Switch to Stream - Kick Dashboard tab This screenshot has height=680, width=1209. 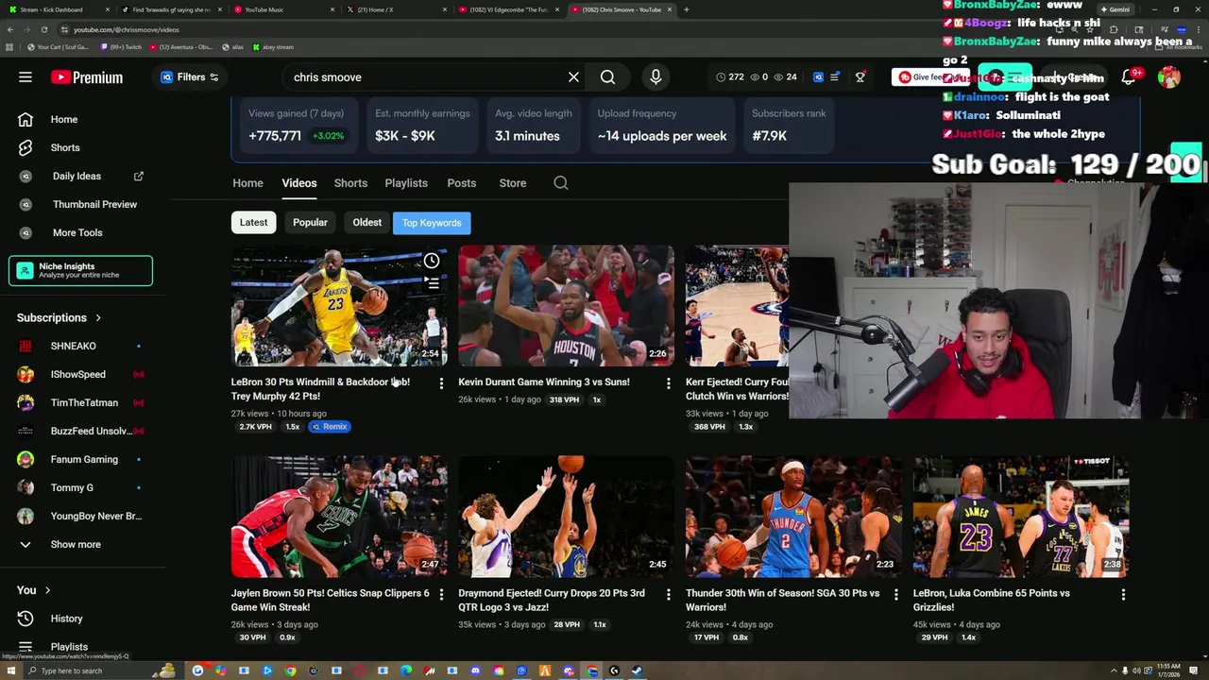(57, 9)
